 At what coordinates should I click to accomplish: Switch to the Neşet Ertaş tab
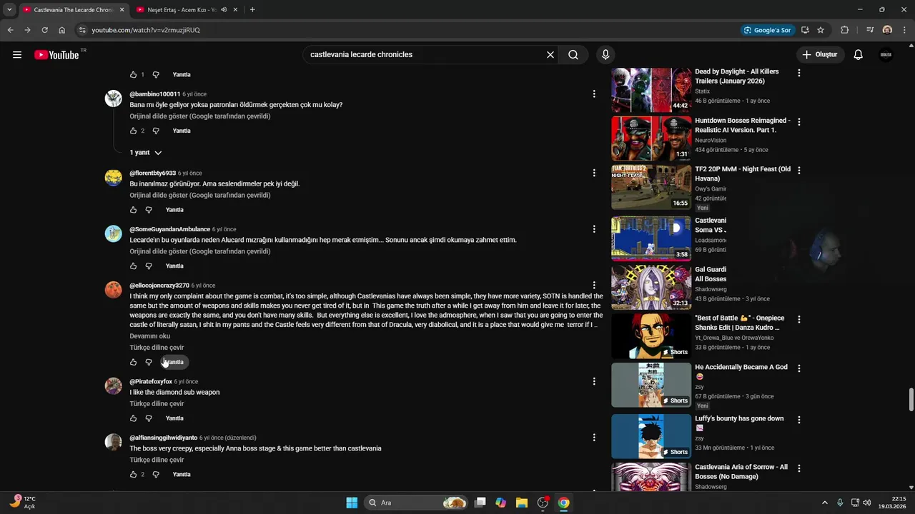[x=182, y=10]
